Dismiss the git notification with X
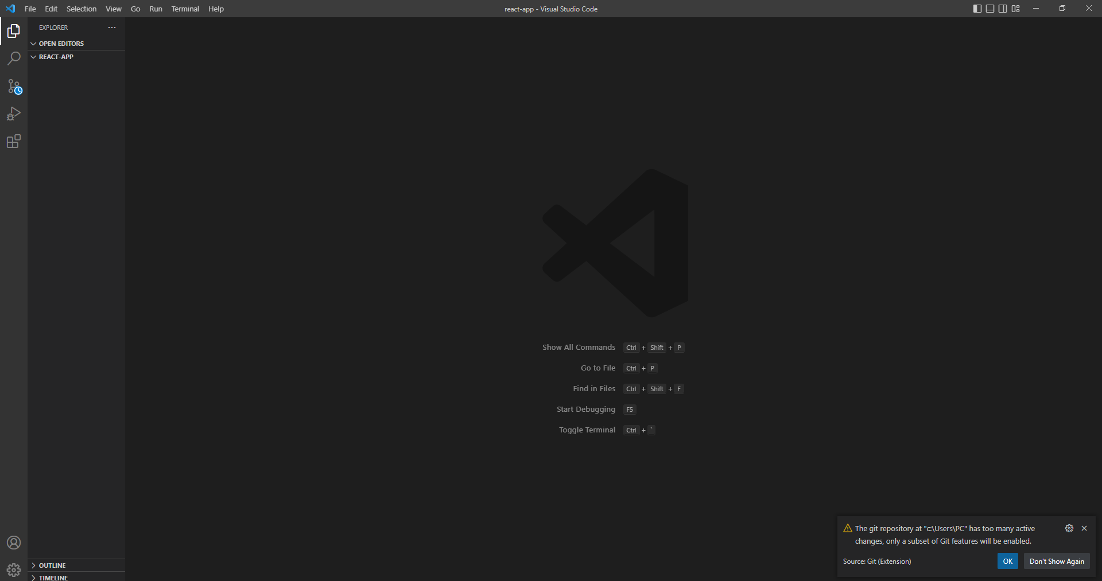This screenshot has height=581, width=1102. tap(1084, 528)
